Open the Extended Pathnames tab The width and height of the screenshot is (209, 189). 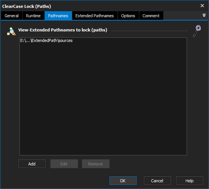coord(95,16)
